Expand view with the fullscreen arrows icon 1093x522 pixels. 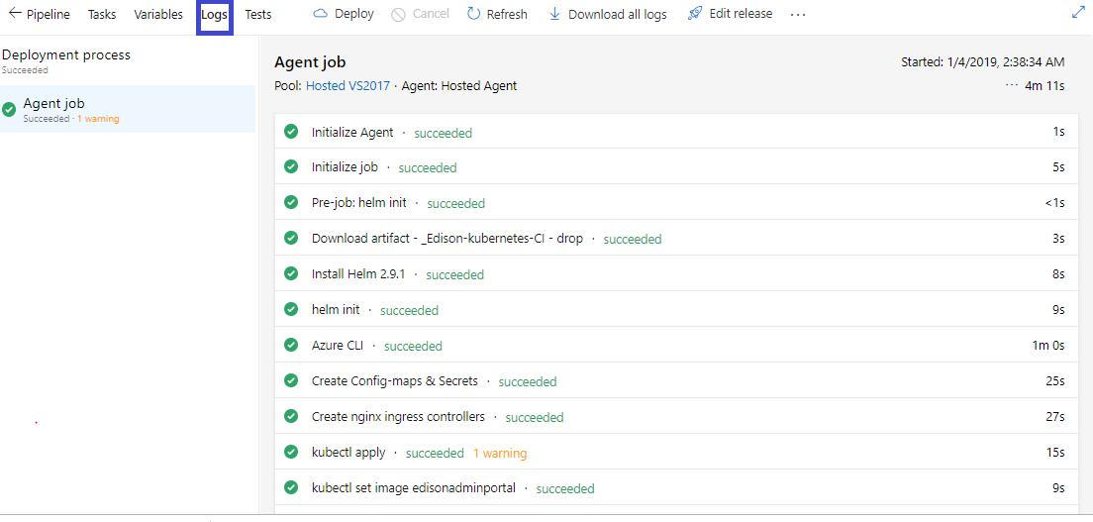(x=1078, y=12)
